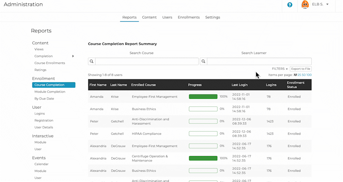343x182 pixels.
Task: Click the Export to File button
Action: pos(301,69)
